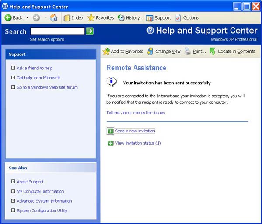
Task: Click the Print printer icon
Action: (188, 51)
